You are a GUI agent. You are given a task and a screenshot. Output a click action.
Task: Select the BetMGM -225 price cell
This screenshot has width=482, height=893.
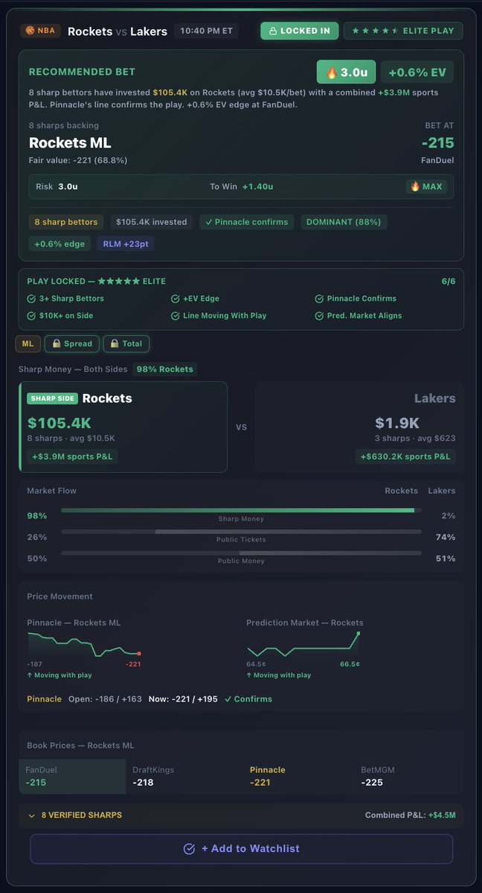(x=408, y=776)
